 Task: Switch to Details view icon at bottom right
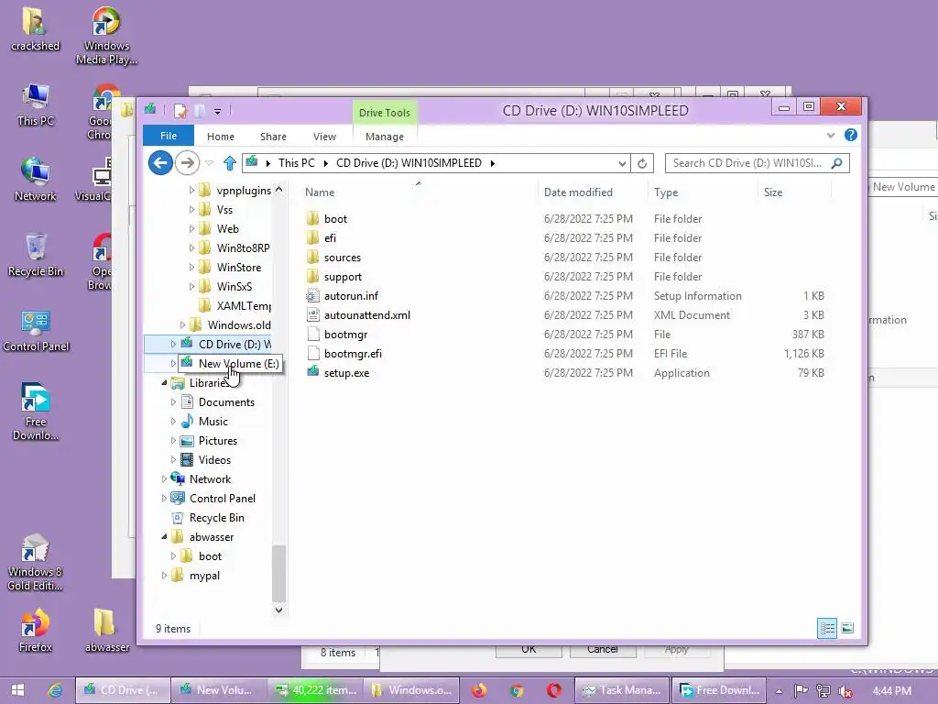(827, 628)
